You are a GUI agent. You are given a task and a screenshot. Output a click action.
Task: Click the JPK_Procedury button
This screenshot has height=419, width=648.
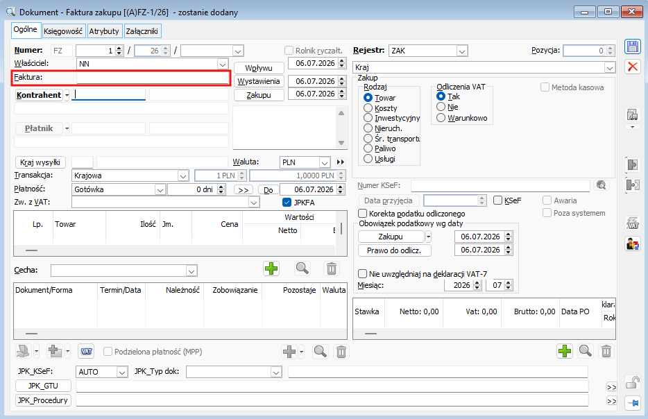tap(43, 400)
